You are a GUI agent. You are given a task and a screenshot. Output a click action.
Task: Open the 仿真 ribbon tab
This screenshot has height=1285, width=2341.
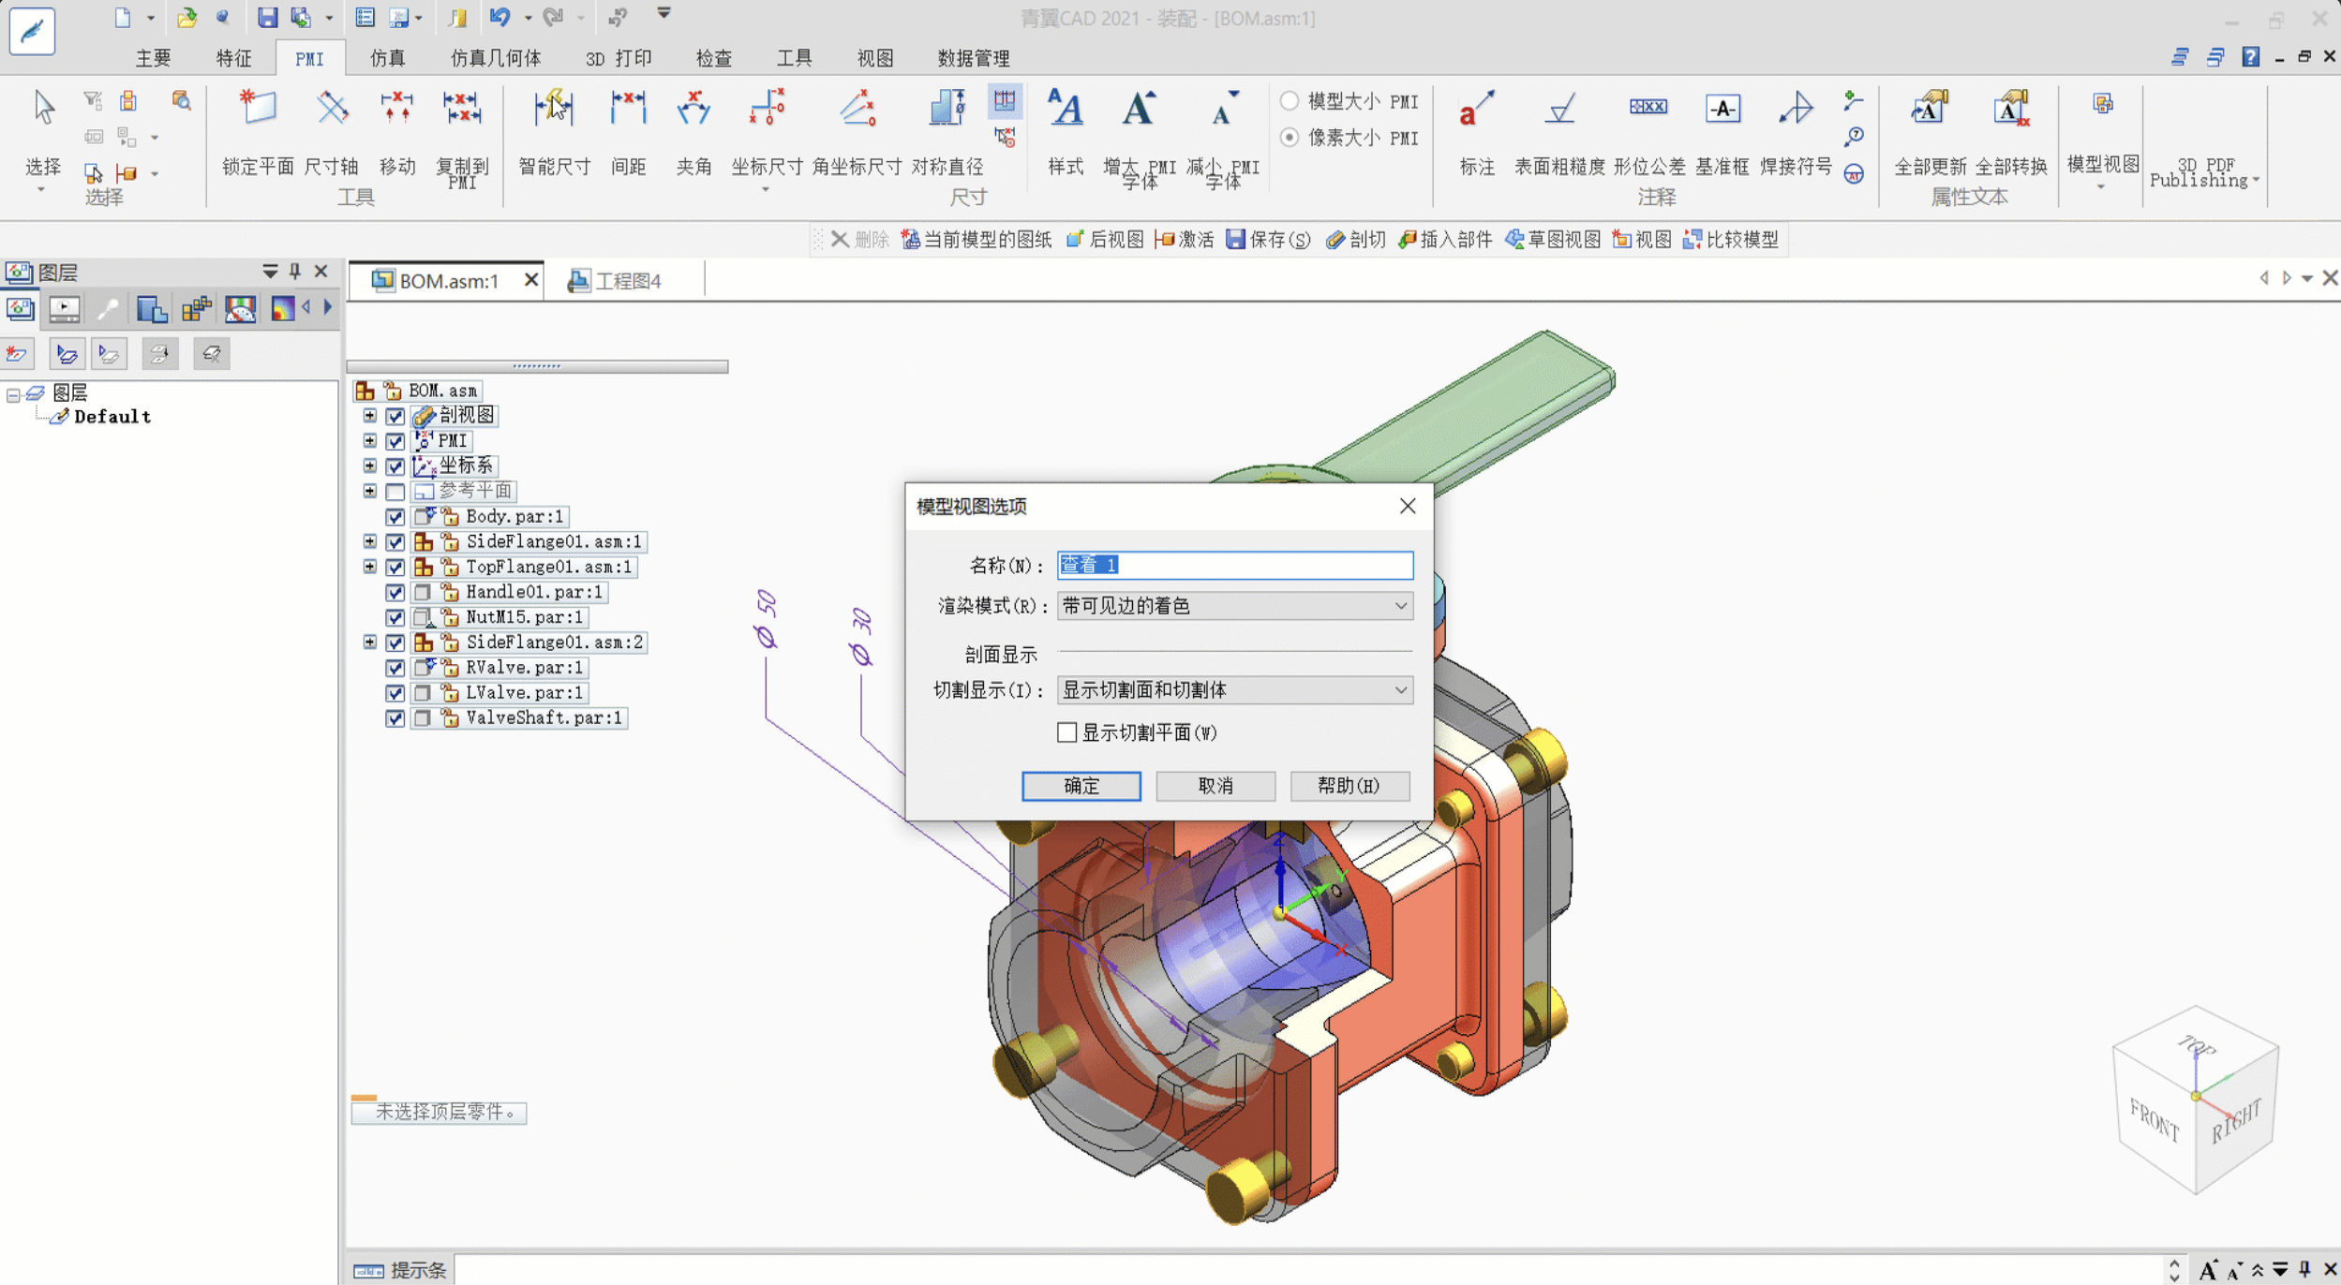click(387, 58)
